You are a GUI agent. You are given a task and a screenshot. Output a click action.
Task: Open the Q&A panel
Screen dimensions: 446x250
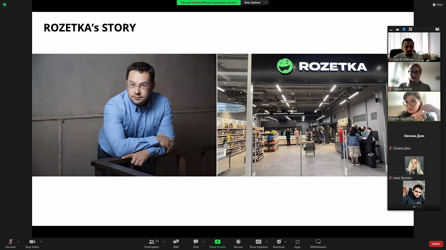tap(176, 243)
